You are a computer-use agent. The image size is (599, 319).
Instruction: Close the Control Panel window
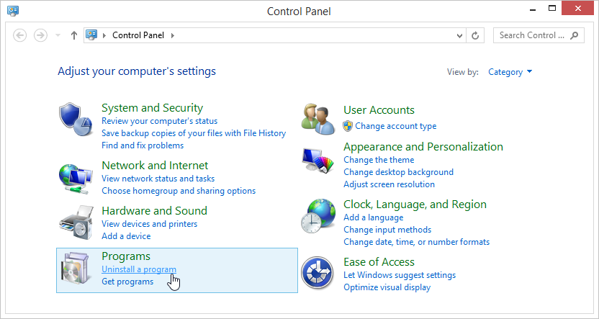point(577,9)
